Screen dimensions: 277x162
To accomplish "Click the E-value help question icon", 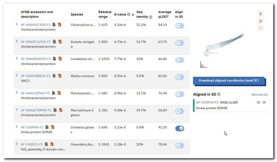I will [129, 14].
